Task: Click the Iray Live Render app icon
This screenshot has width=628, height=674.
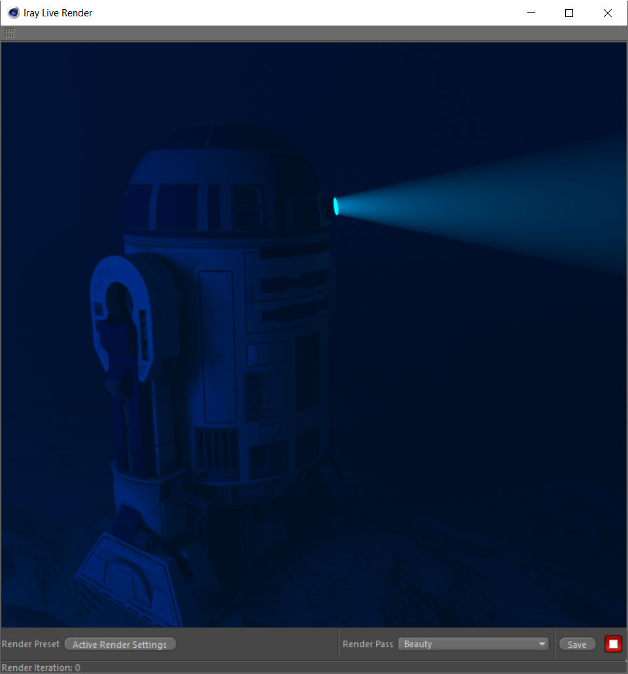Action: click(14, 13)
